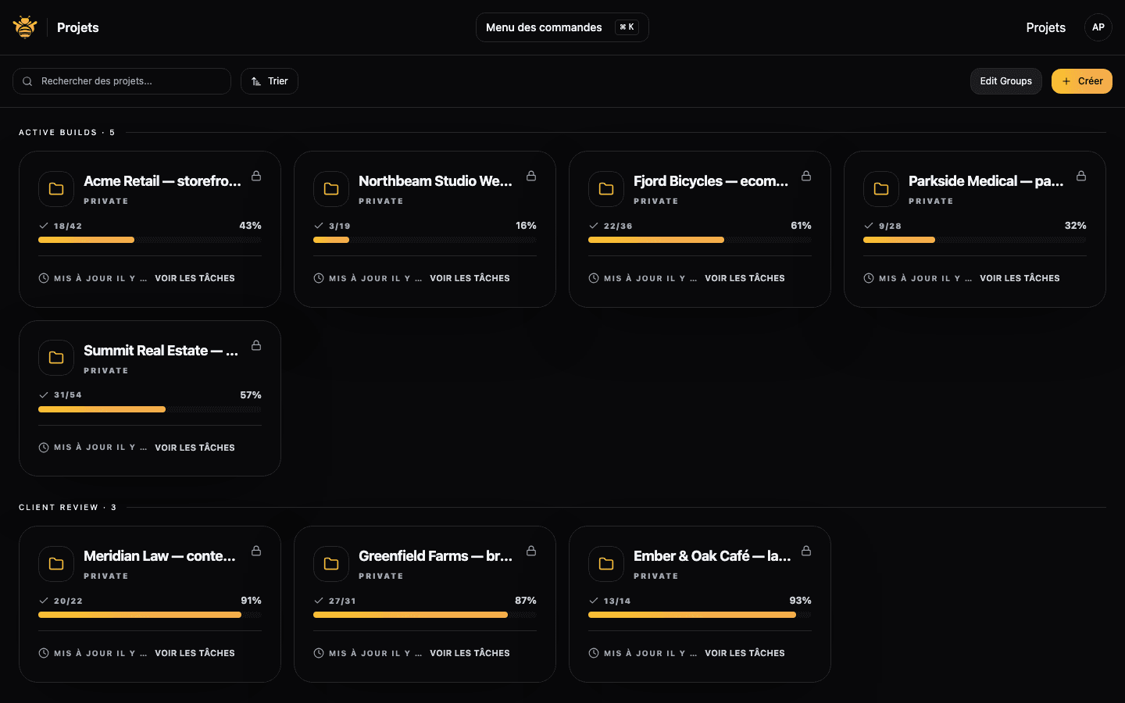Screen dimensions: 1125x703
Task: Click the folder icon on the Acme Retail card
Action: pos(55,189)
